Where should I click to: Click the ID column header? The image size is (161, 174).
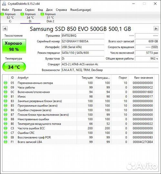(12, 78)
